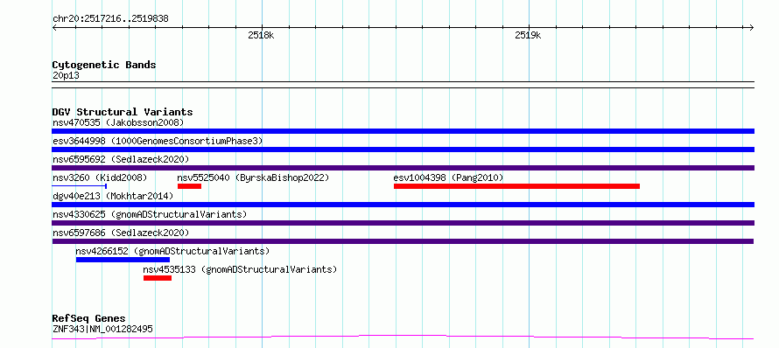Click the 2519k ruler mark

point(528,35)
